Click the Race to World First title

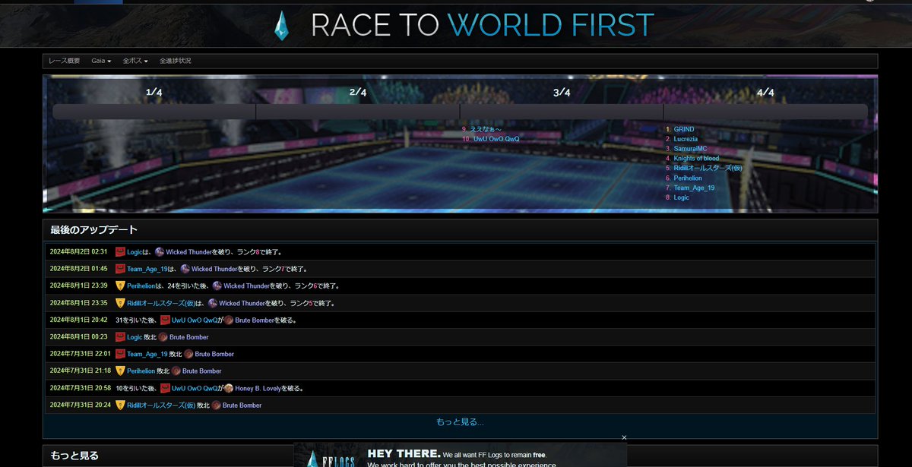tap(483, 25)
